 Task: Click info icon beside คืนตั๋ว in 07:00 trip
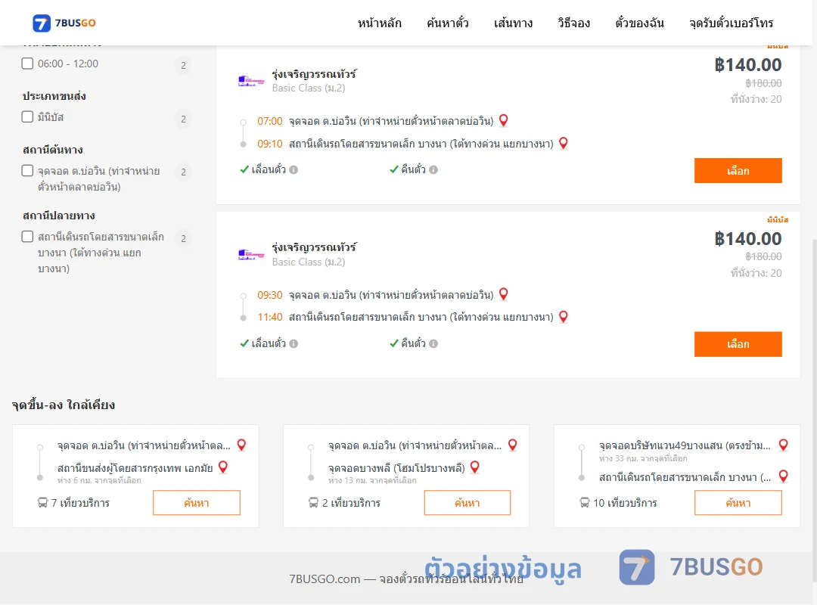pos(433,170)
